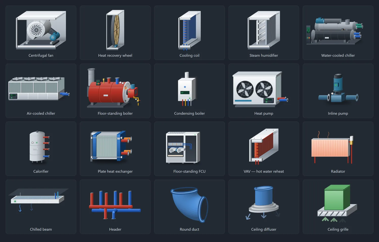Click the 'Floor-standing boiler' label

tap(115, 113)
